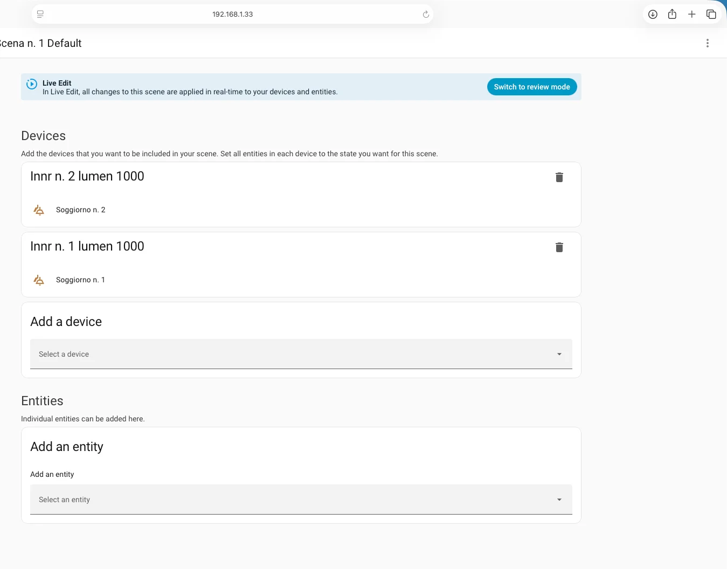Open the browser downloads icon
The image size is (727, 569).
click(x=653, y=15)
